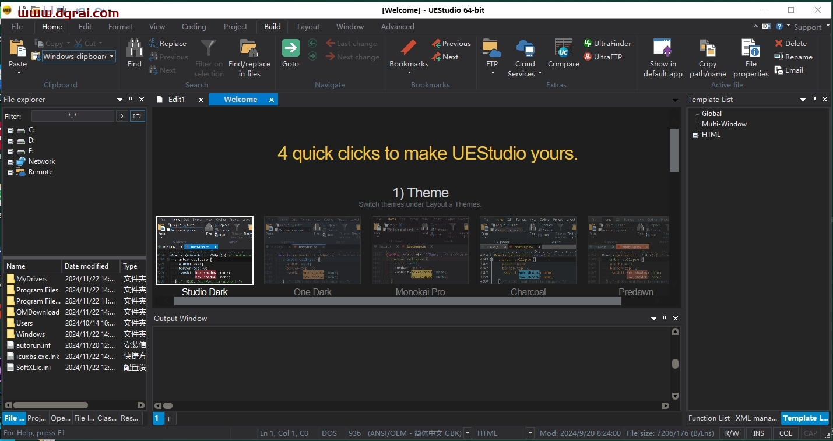The image size is (833, 441).
Task: Toggle INS insert mode in status bar
Action: 758,433
